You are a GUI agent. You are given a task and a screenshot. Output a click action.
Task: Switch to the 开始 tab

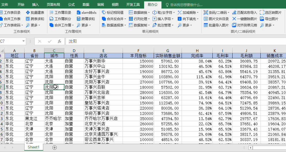(x=21, y=5)
